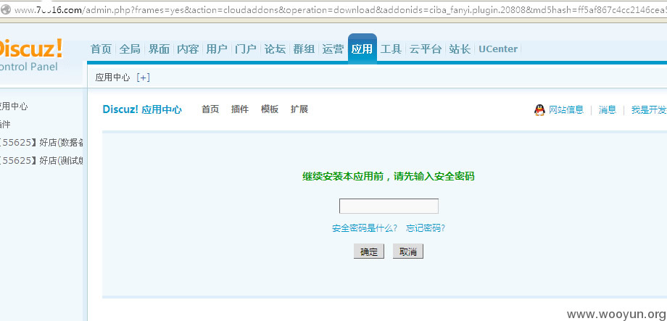Open the 站长 tab
Image resolution: width=667 pixels, height=321 pixels.
point(460,49)
